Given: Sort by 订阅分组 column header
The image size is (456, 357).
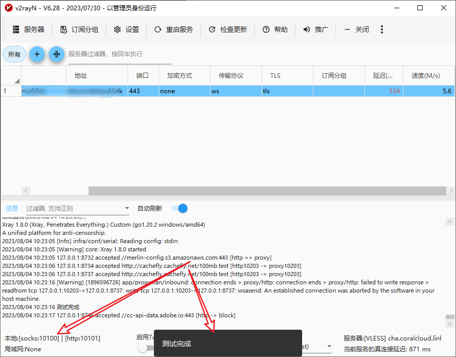Looking at the screenshot, I should 339,76.
